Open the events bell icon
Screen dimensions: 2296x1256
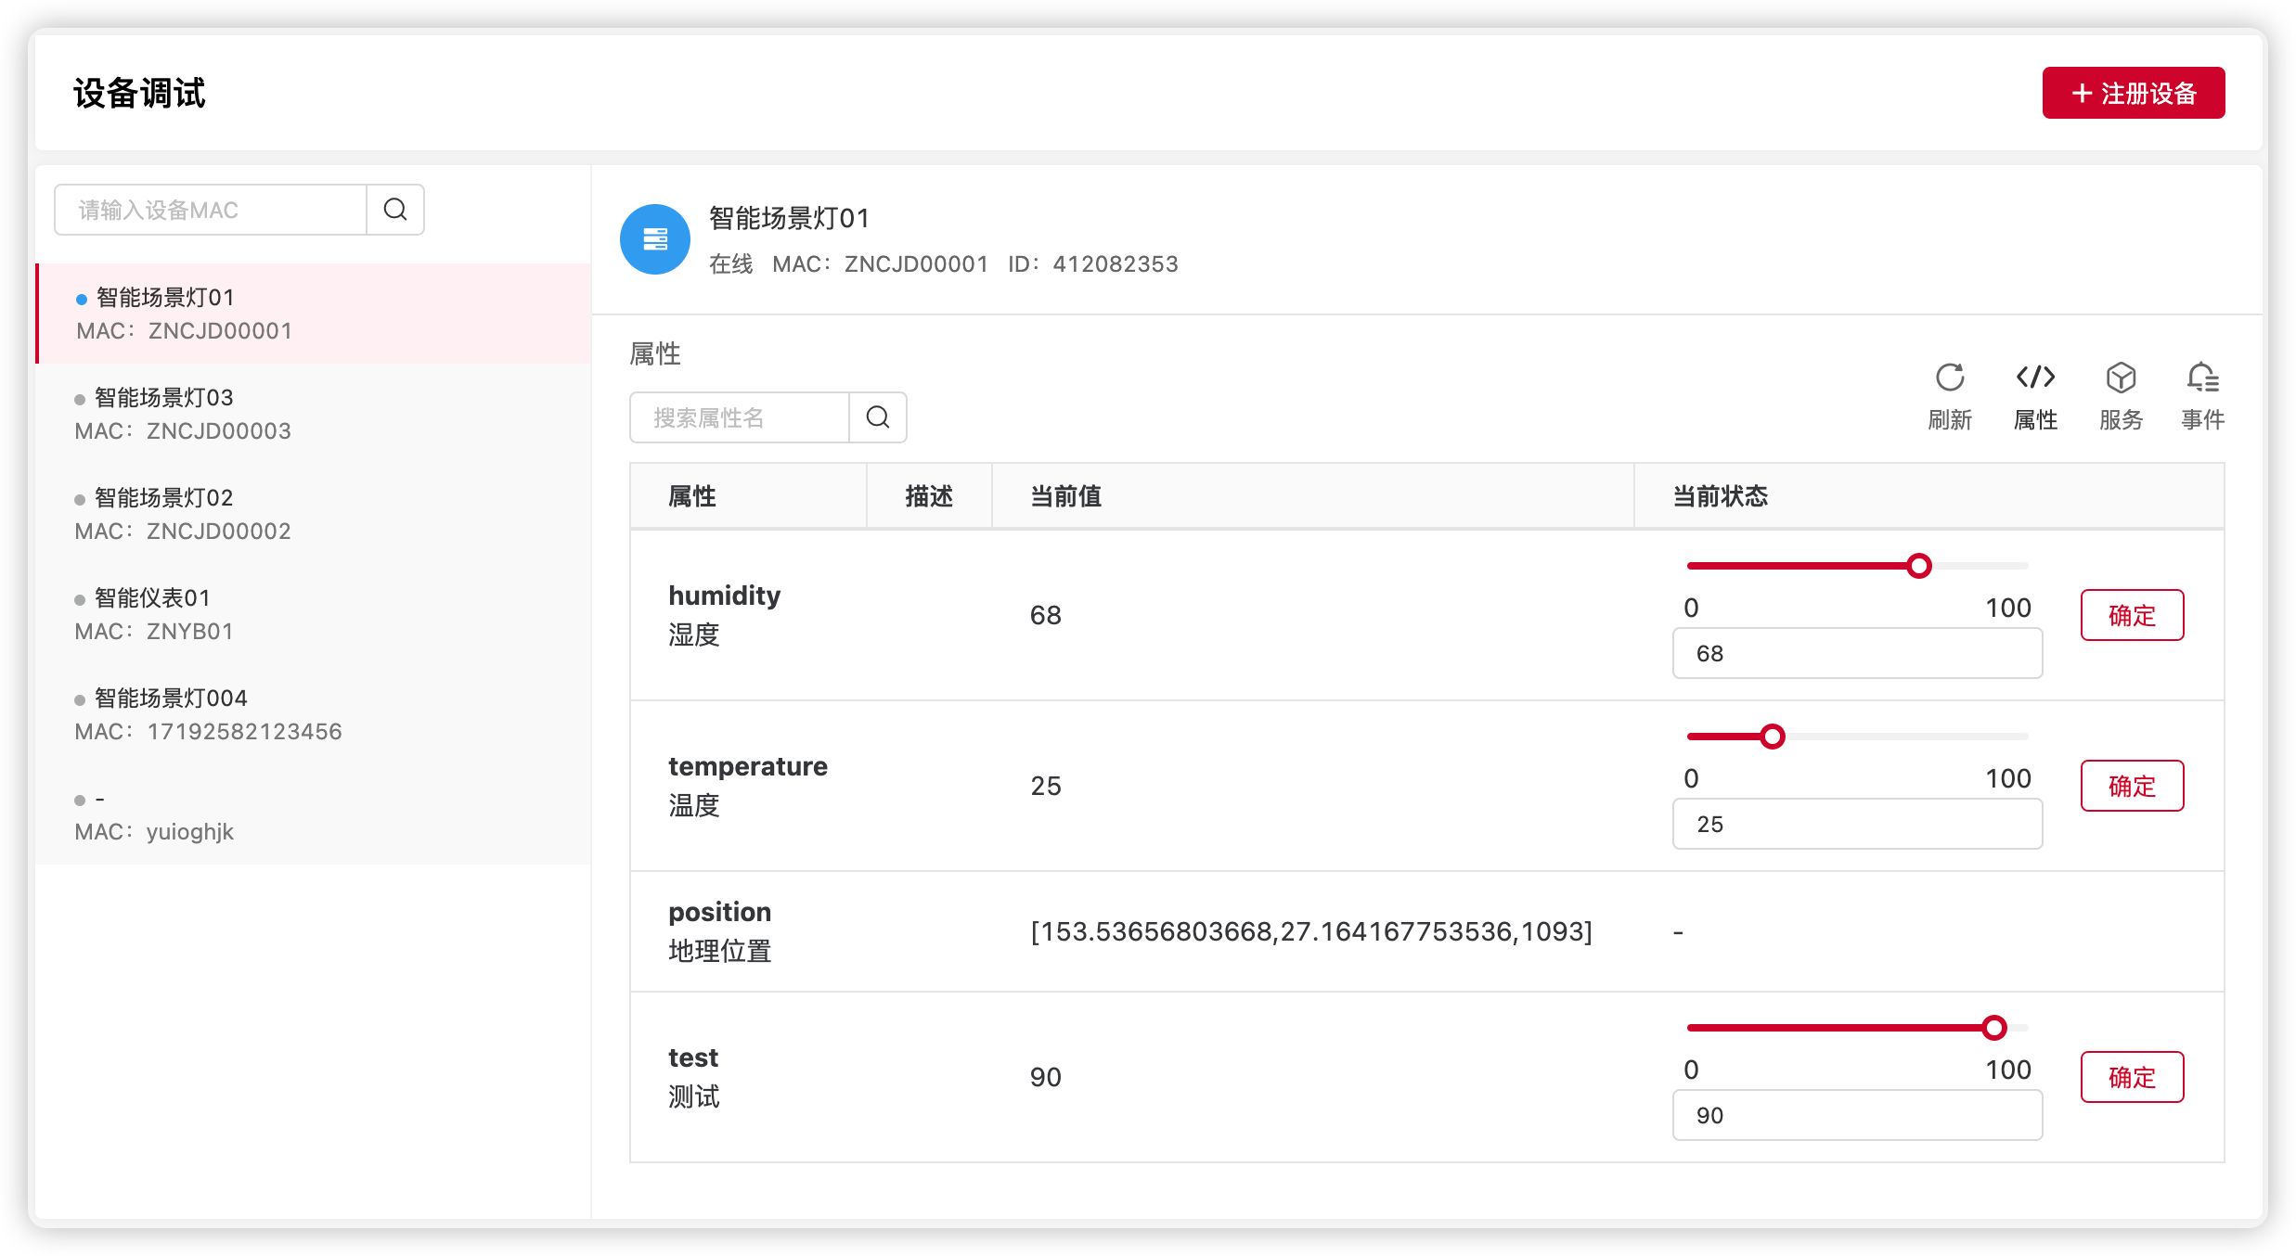pos(2202,378)
